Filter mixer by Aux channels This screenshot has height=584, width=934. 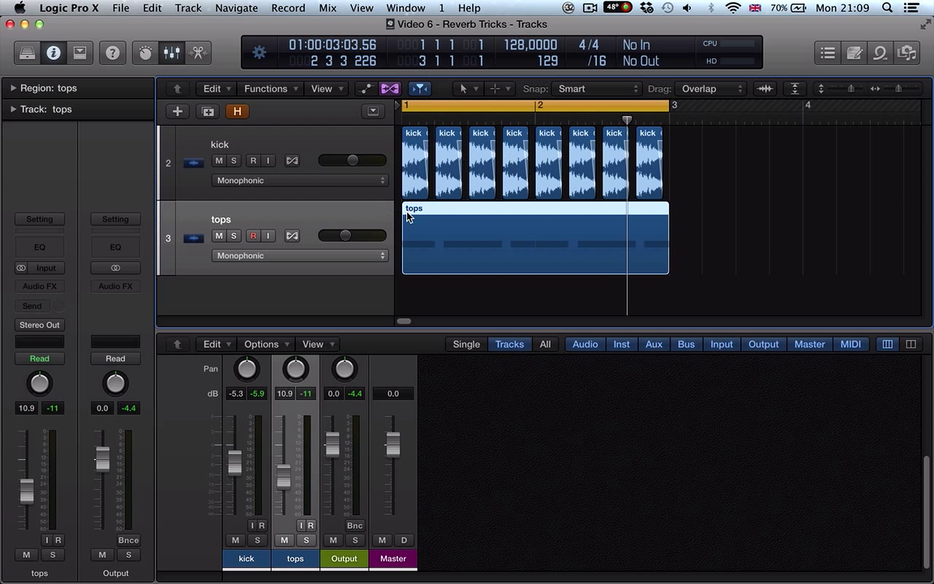(x=653, y=344)
